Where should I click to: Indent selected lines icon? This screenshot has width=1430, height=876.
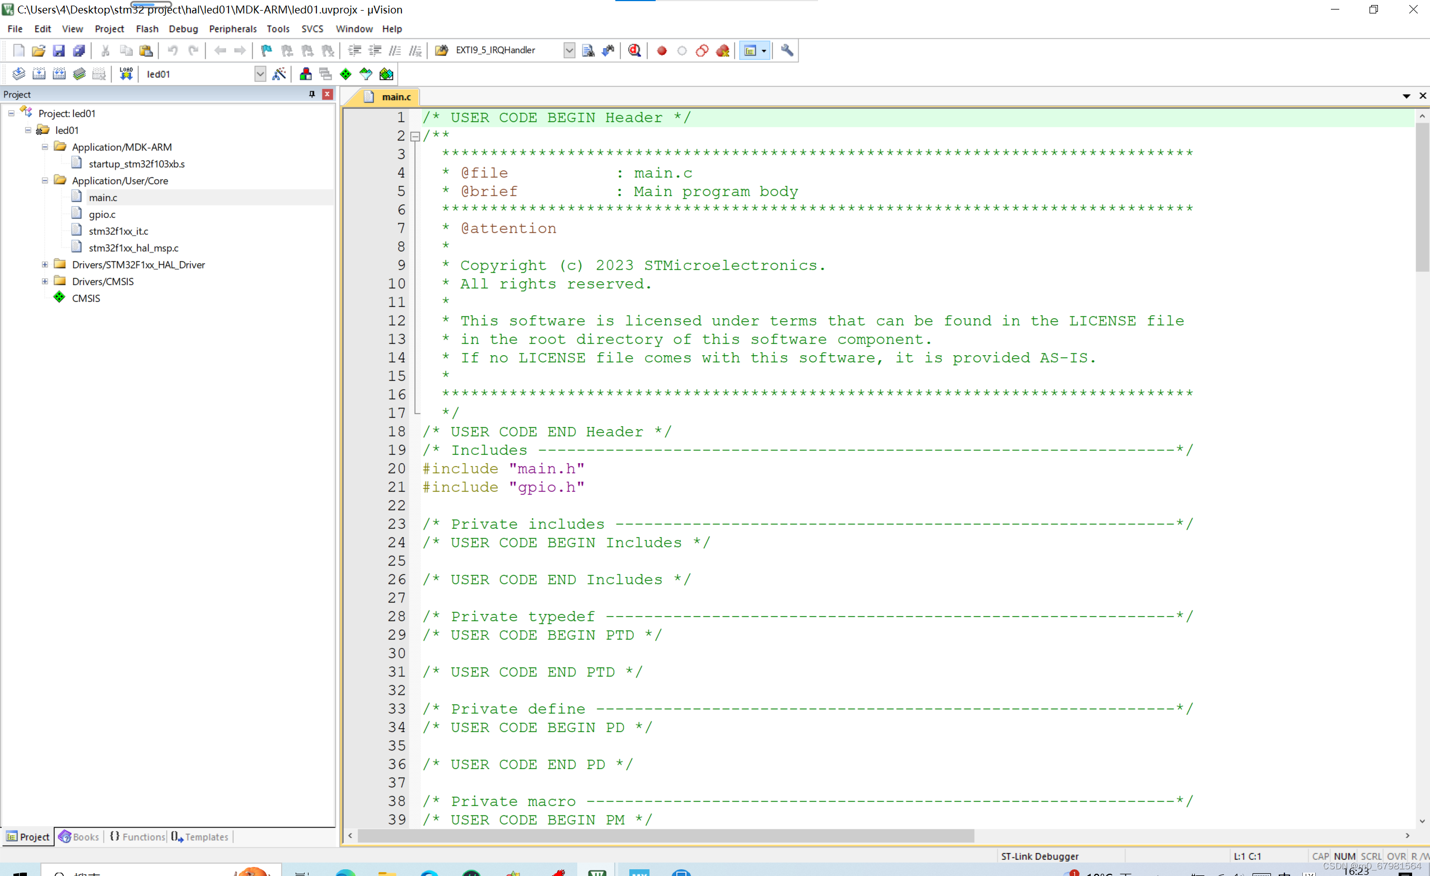[354, 50]
